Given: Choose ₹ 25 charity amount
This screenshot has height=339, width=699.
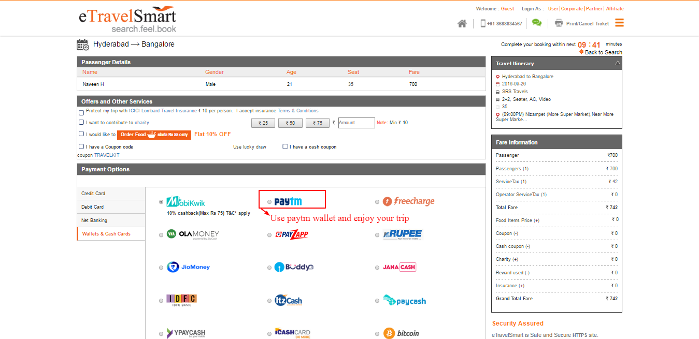Looking at the screenshot, I should pyautogui.click(x=263, y=123).
